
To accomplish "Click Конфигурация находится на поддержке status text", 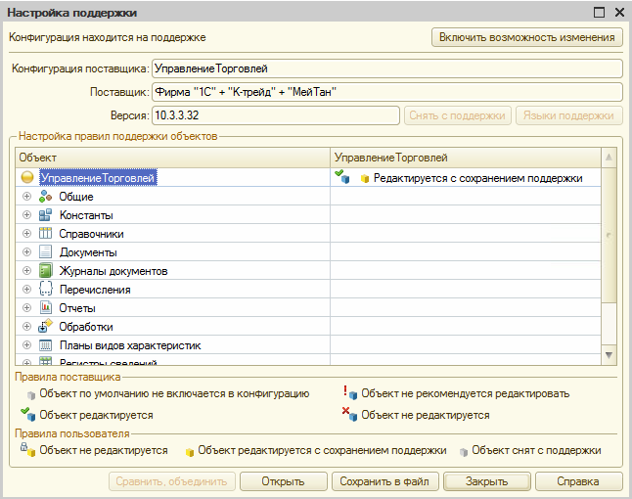I will point(108,37).
